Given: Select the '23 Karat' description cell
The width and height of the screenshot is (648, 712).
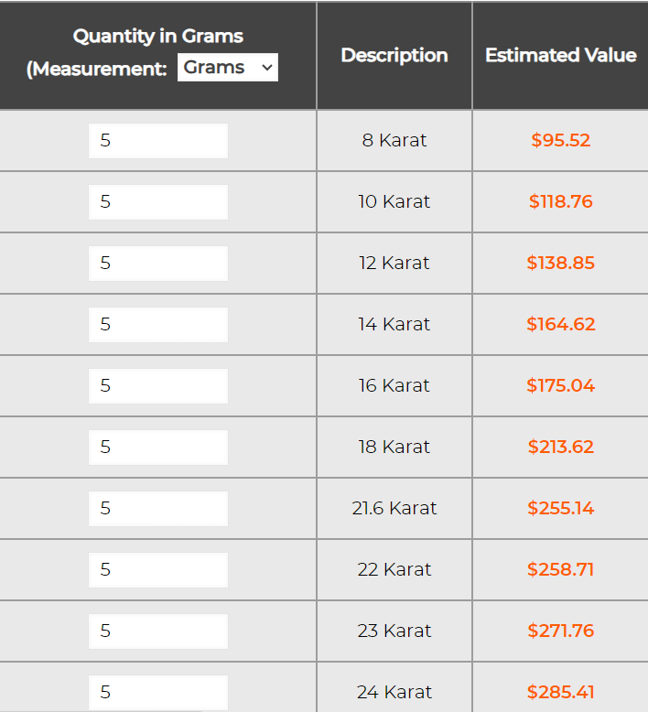Looking at the screenshot, I should pyautogui.click(x=394, y=631).
